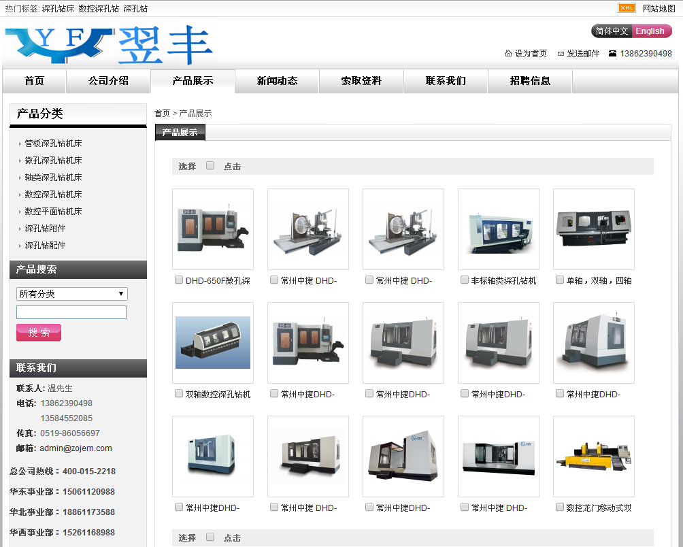Click hot tag 数控深孔钻

coord(99,9)
